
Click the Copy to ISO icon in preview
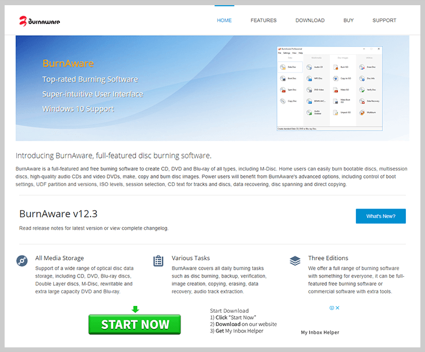tap(336, 78)
